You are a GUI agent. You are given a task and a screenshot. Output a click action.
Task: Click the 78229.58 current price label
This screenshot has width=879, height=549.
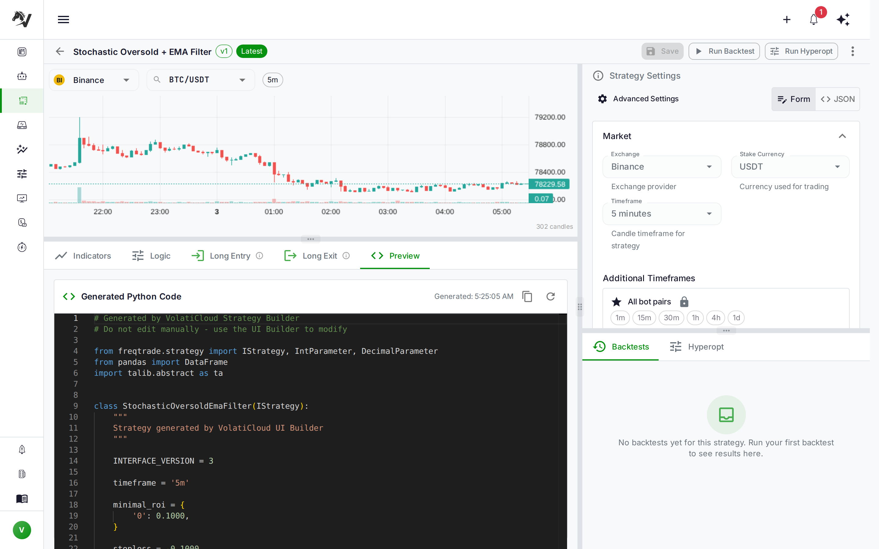point(549,184)
